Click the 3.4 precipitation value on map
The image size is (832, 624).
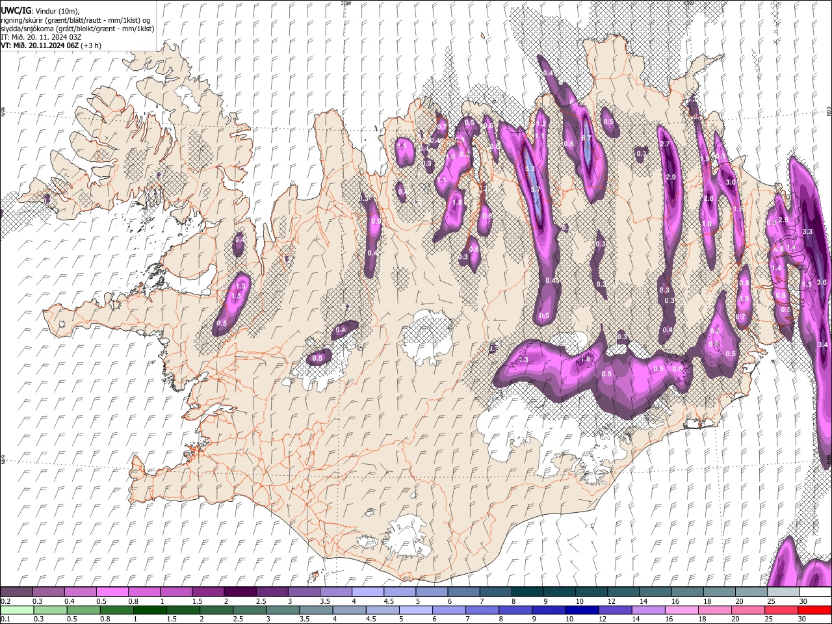pos(823,344)
